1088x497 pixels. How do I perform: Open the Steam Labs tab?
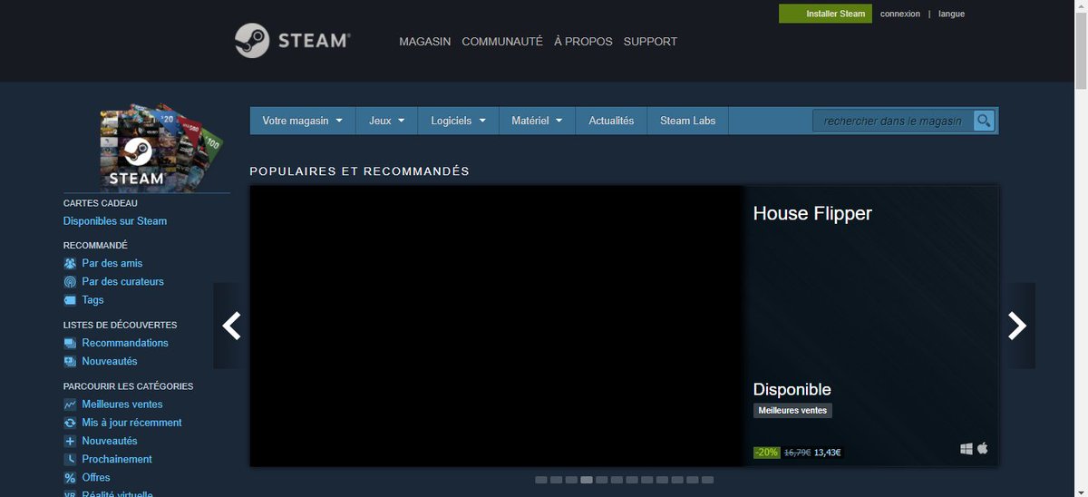point(687,121)
